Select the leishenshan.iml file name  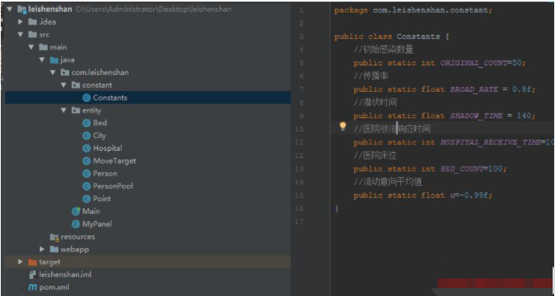[65, 274]
